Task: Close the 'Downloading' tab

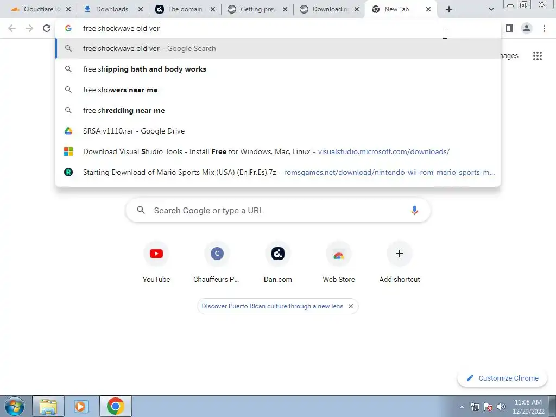Action: coord(357,9)
